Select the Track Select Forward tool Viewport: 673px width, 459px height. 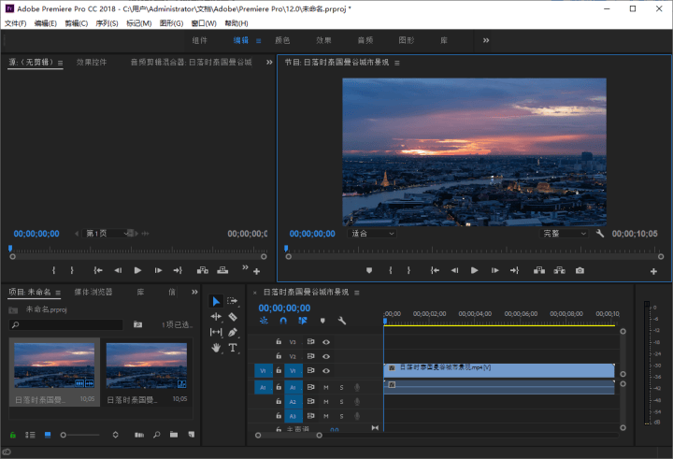tap(233, 301)
